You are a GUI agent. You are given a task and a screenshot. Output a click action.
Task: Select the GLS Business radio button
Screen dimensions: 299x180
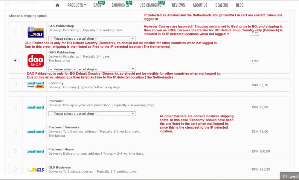click(x=15, y=169)
